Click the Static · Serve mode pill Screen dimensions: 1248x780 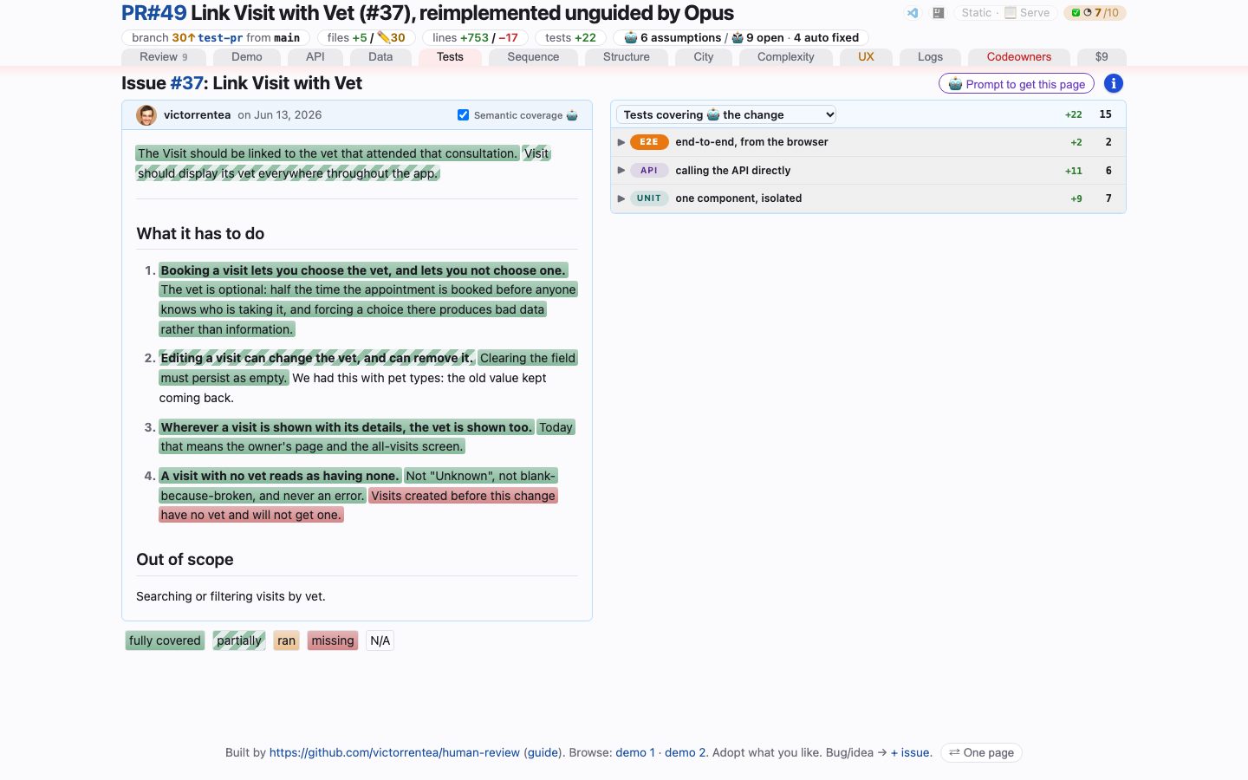[1005, 13]
